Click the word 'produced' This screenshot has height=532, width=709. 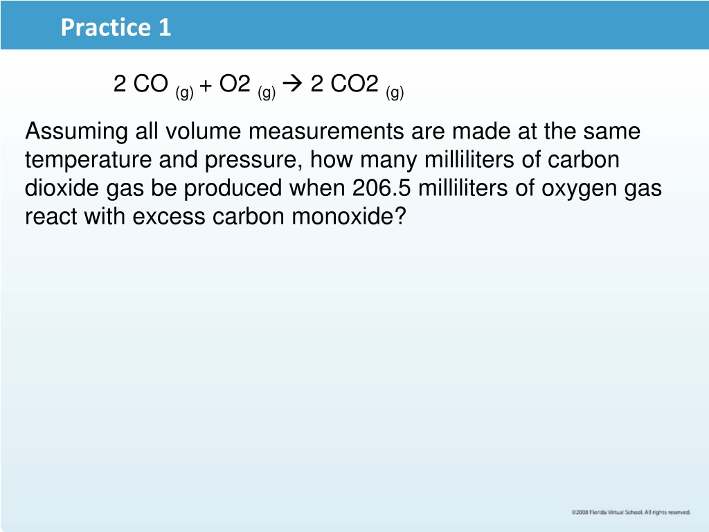233,188
